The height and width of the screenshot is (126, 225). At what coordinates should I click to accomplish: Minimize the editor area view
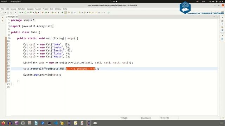click(214, 17)
